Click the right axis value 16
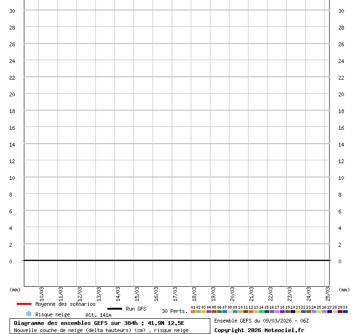This screenshot has height=334, width=353. (x=341, y=128)
